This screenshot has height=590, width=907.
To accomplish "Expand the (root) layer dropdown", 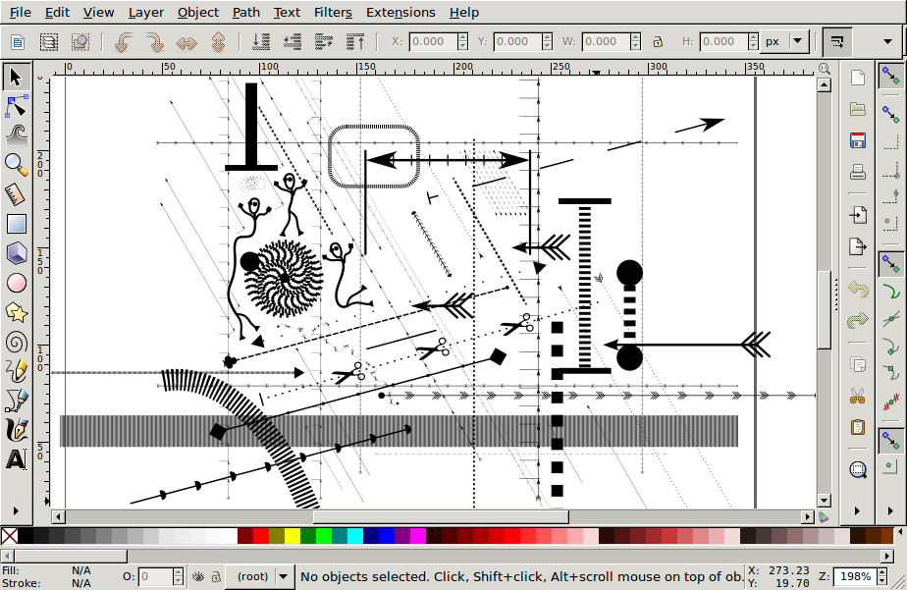I will pyautogui.click(x=284, y=576).
